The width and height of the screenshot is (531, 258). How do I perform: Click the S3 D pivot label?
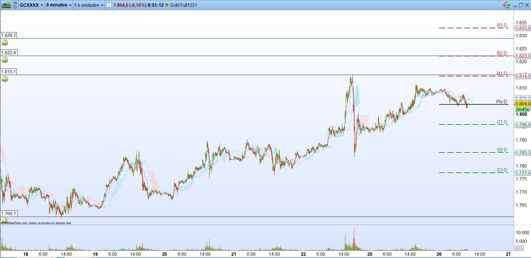[x=502, y=170]
